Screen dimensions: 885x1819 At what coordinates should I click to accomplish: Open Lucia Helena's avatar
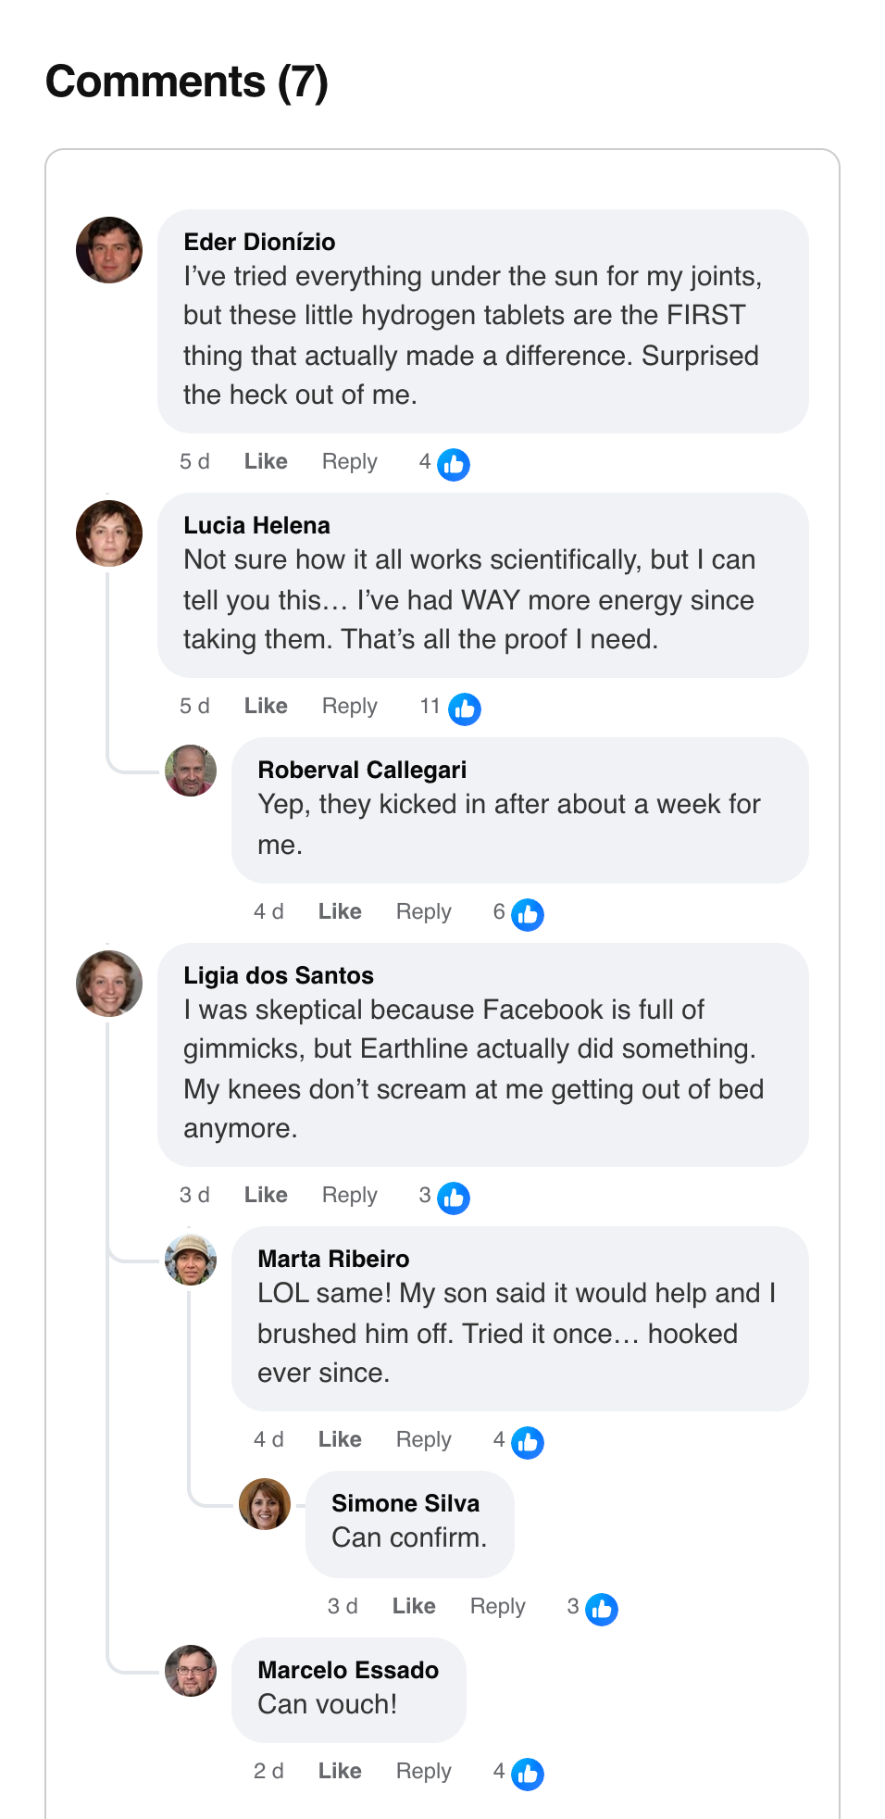pos(109,533)
